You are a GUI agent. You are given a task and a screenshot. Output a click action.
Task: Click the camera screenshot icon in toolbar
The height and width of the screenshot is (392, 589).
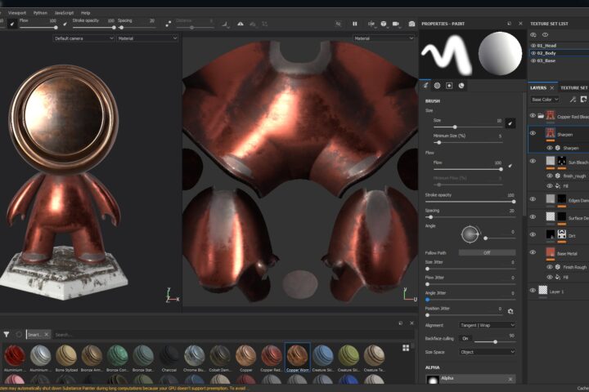coord(411,24)
